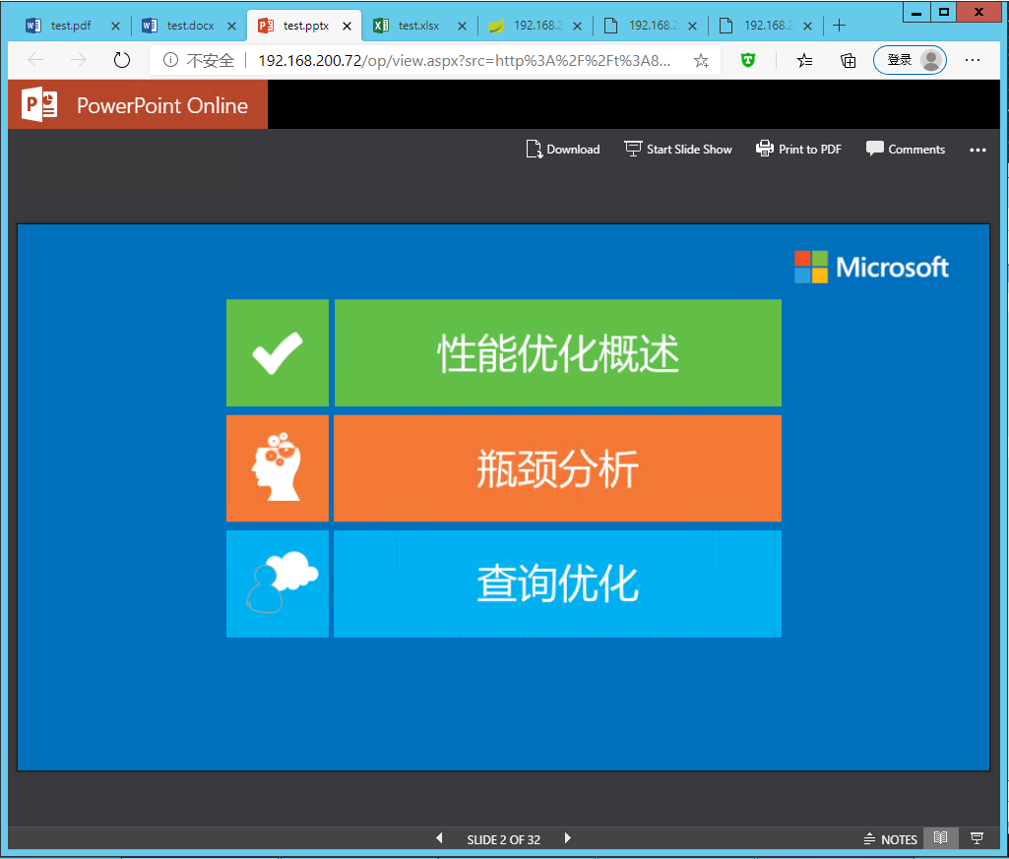Print presentation to PDF
The image size is (1009, 859).
point(798,150)
